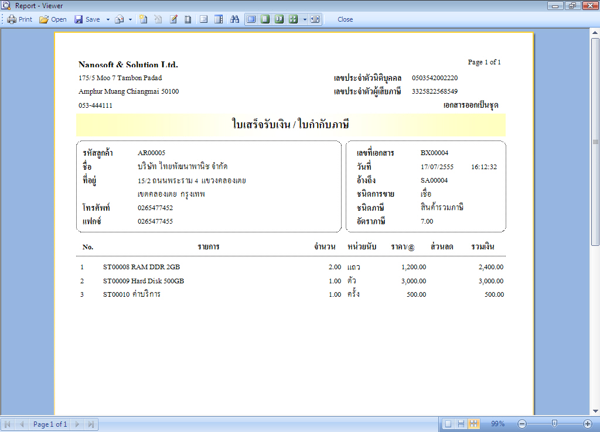Click the 'Page 1 of 1' page selector
600x432 pixels.
coord(50,424)
